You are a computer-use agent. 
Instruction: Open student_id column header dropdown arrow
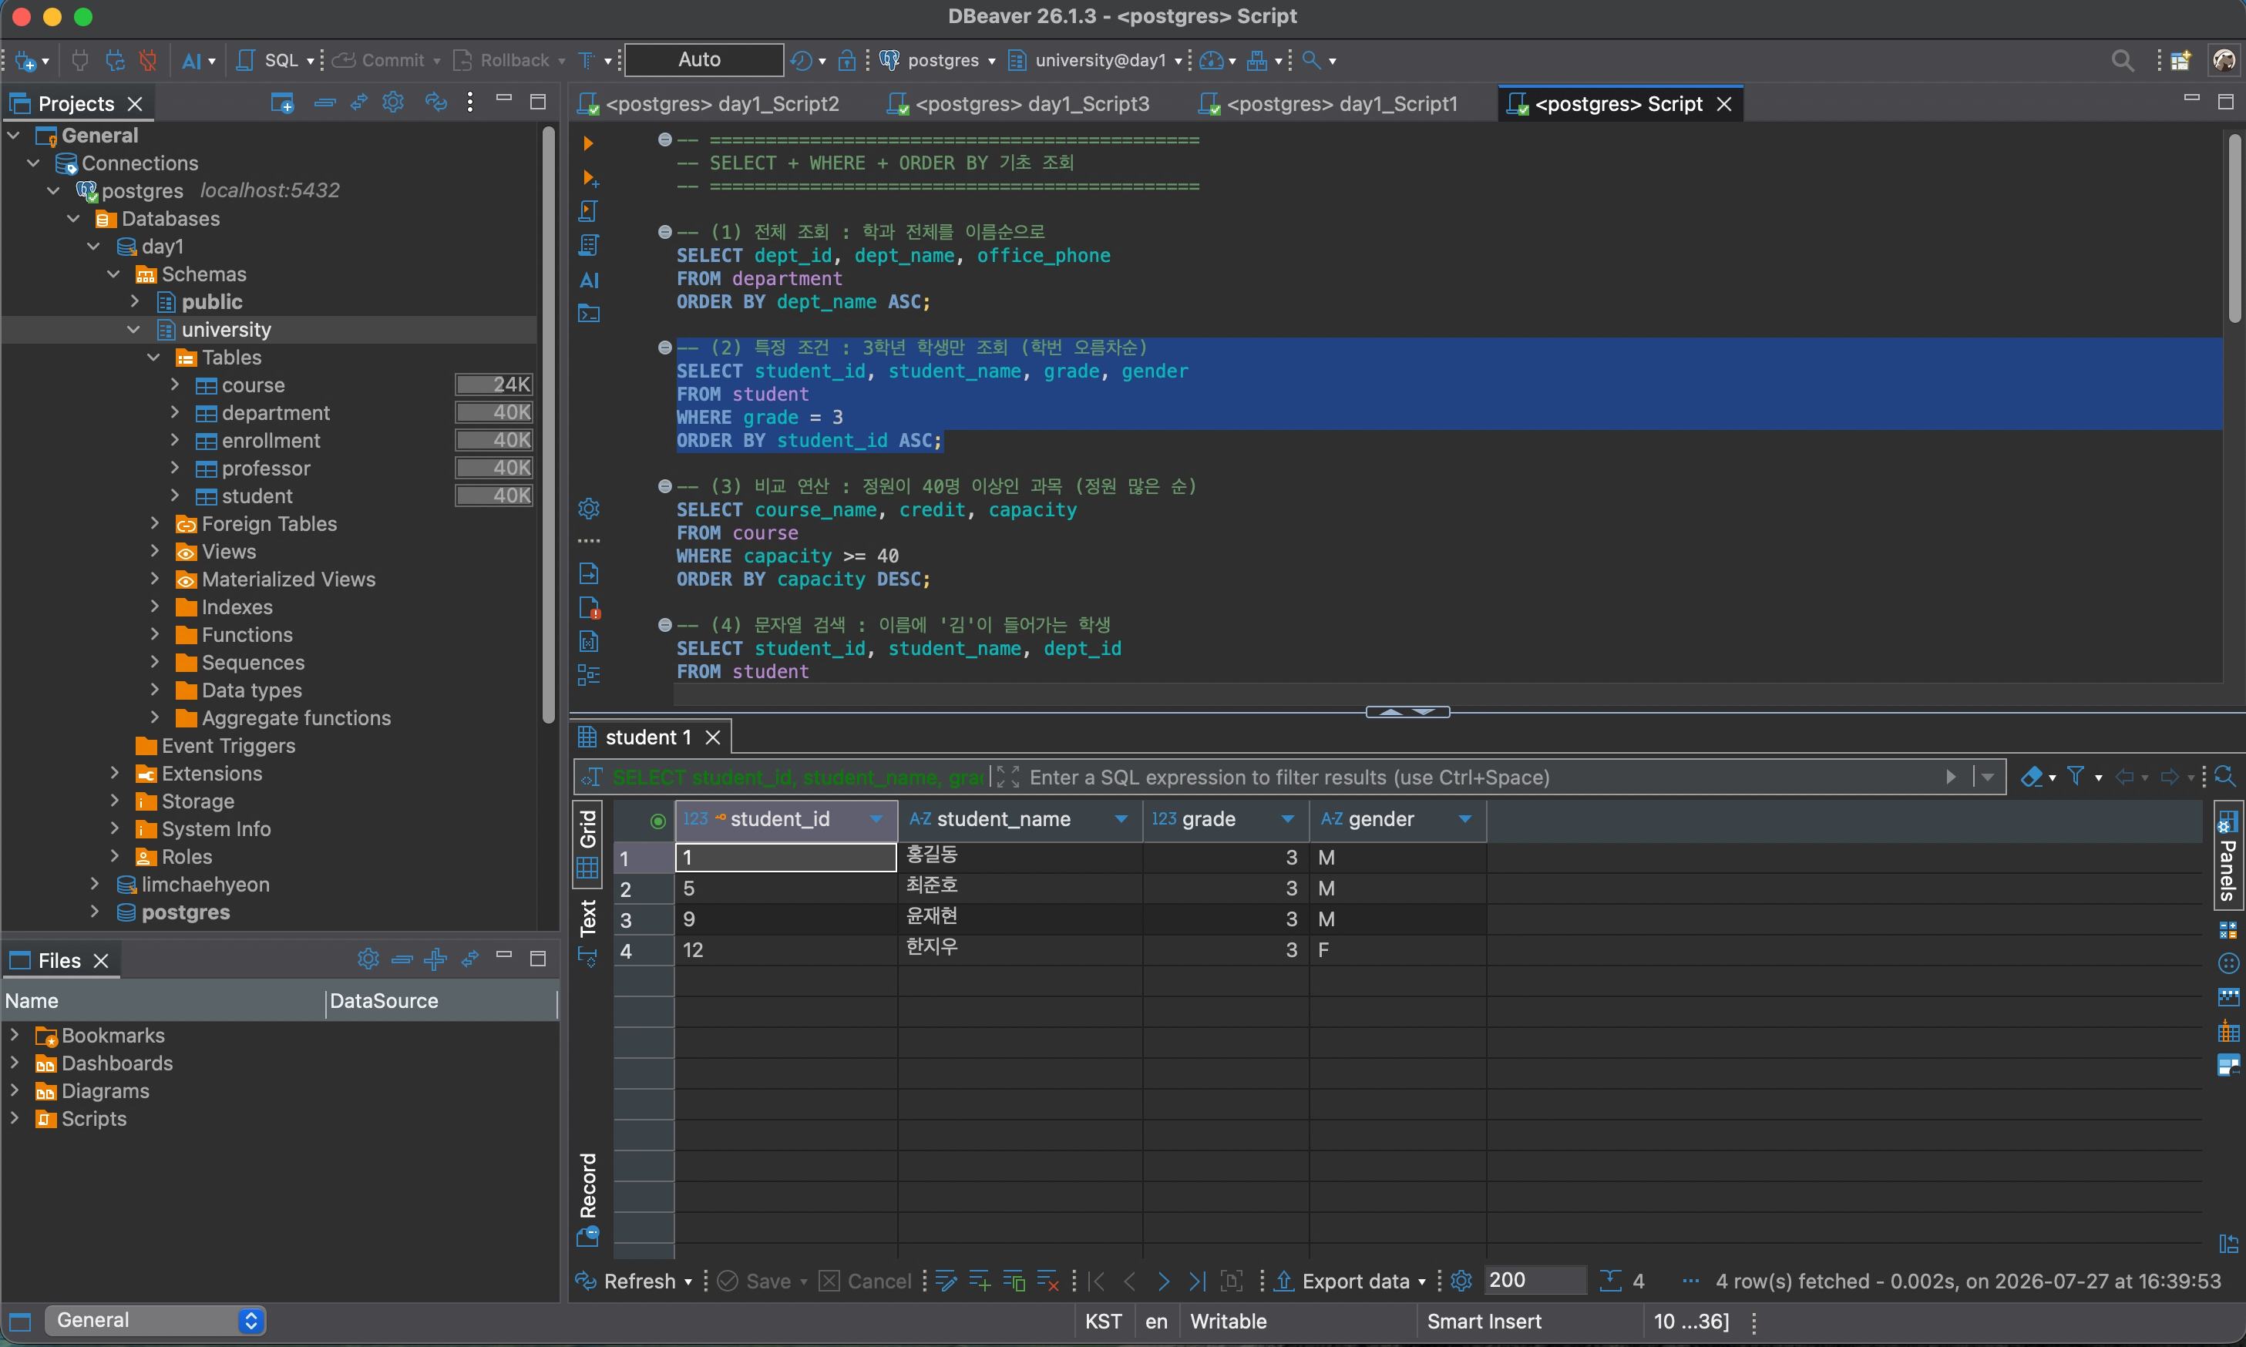pyautogui.click(x=876, y=820)
